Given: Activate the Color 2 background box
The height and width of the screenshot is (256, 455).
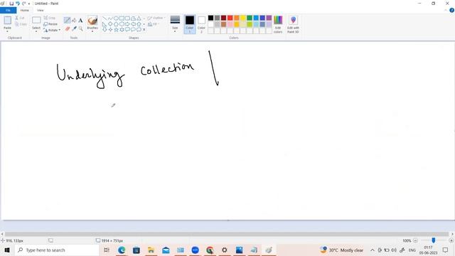Looking at the screenshot, I should coord(201,24).
